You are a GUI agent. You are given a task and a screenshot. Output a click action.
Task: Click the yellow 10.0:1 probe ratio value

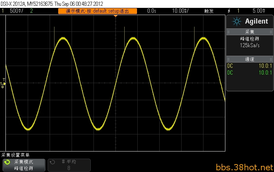pyautogui.click(x=265, y=66)
